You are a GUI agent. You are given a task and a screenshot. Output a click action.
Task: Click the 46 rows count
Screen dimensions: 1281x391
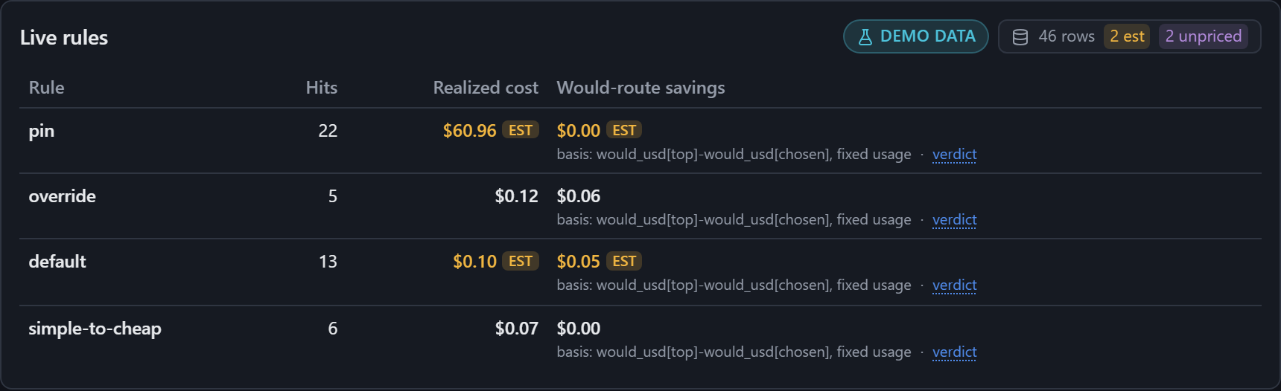[1067, 36]
